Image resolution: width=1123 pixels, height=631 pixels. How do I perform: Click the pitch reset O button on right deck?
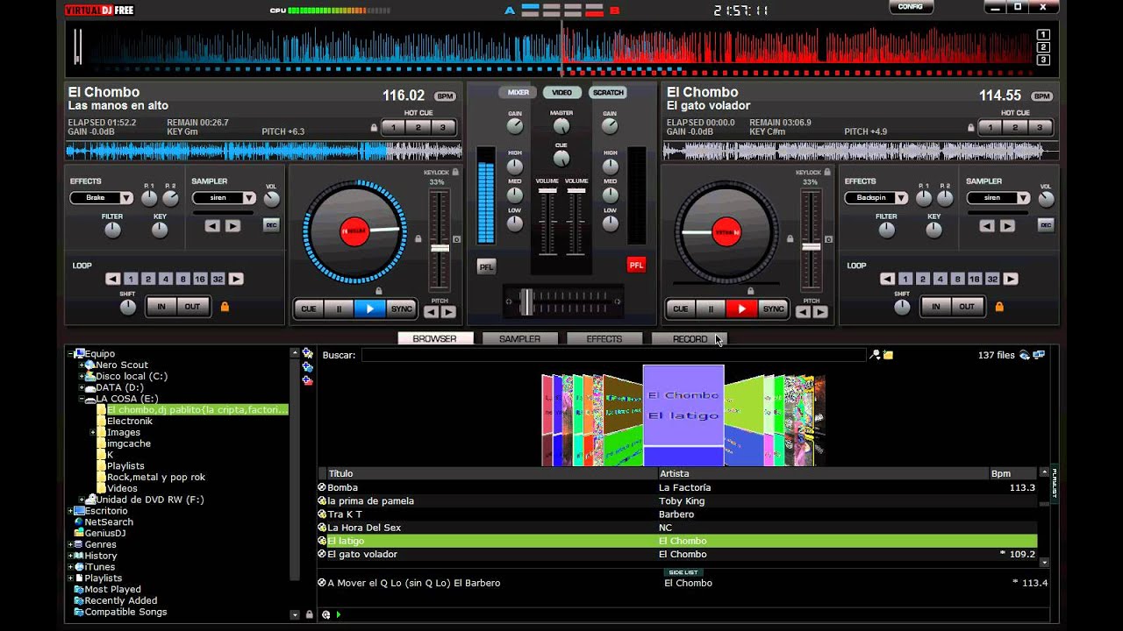(828, 238)
